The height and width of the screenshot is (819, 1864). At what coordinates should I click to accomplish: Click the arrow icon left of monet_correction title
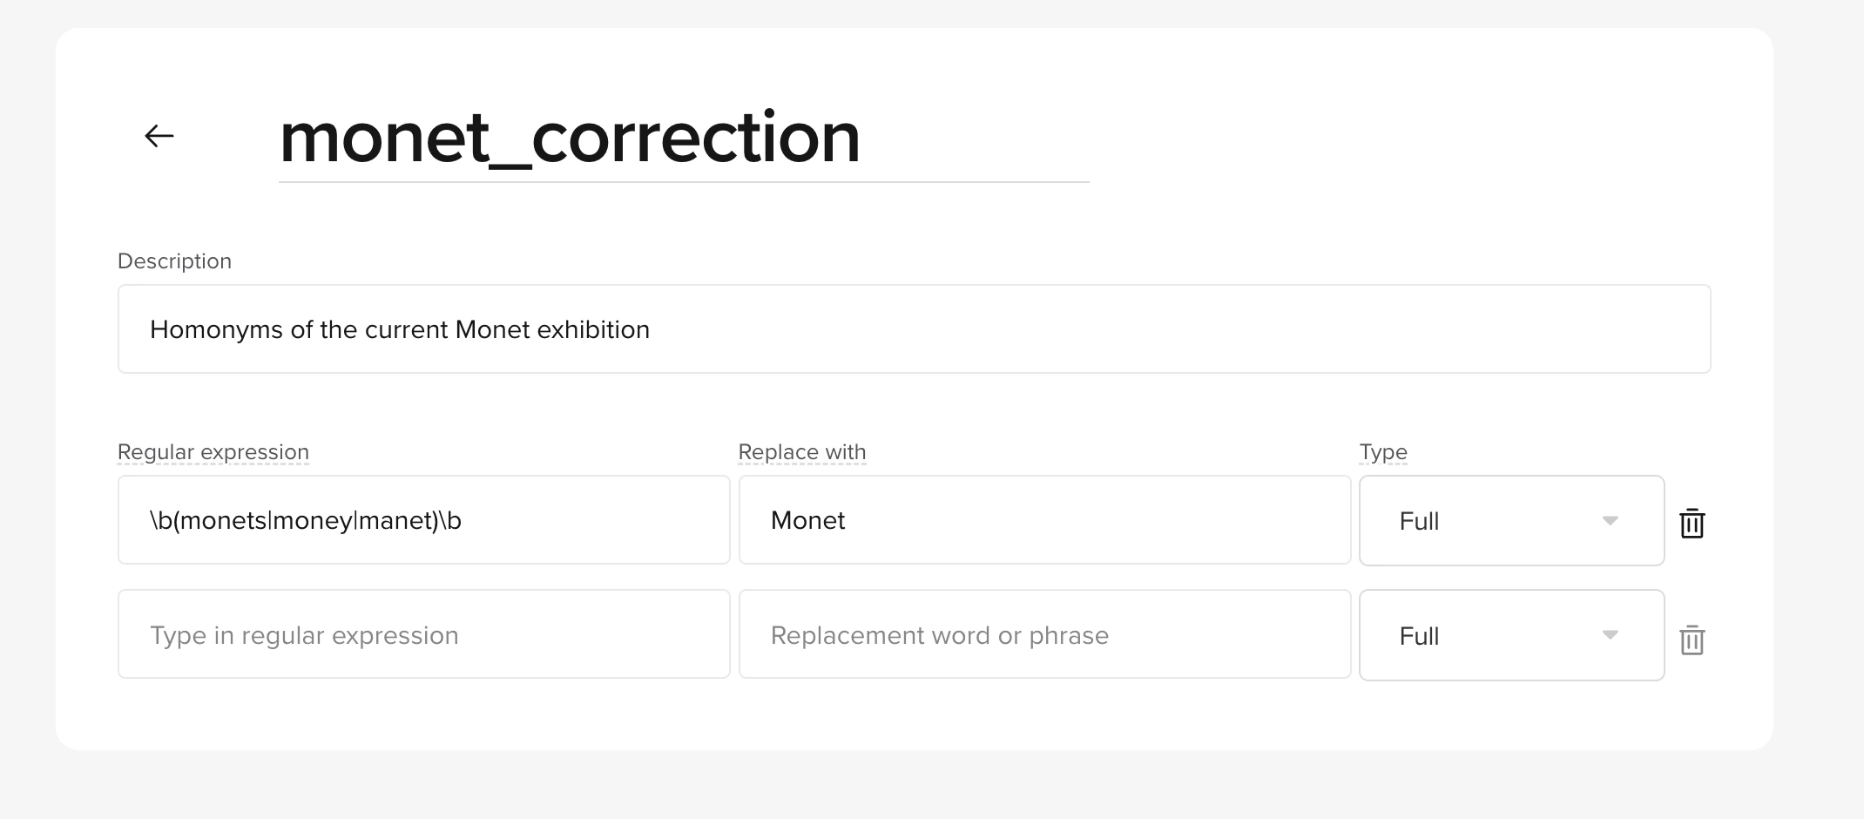[x=159, y=135]
